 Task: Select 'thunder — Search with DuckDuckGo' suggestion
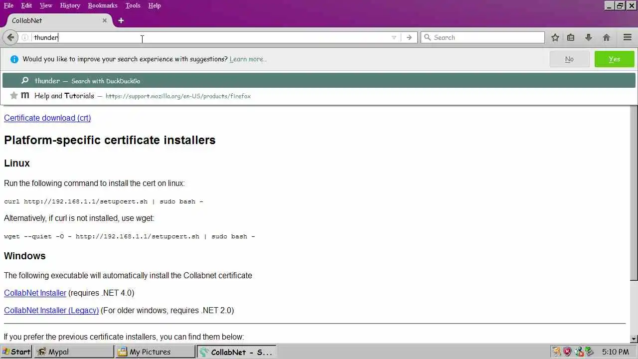(319, 81)
